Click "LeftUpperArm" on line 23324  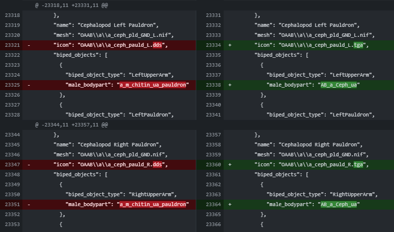pos(150,75)
